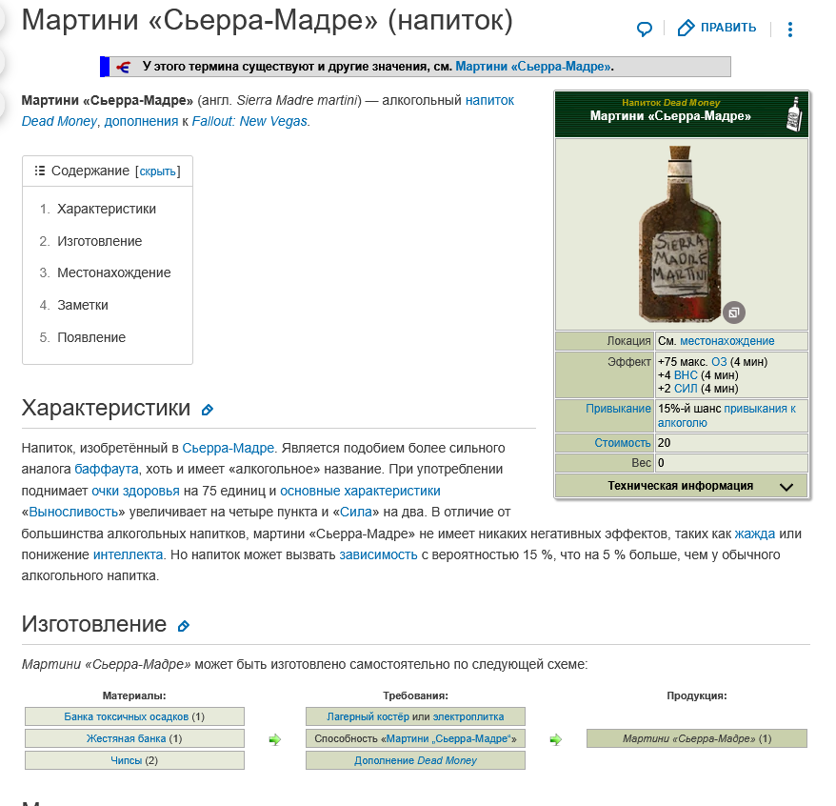Screen dimensions: 836x806
Task: Open Привыкание label link in infobox
Action: pyautogui.click(x=618, y=409)
